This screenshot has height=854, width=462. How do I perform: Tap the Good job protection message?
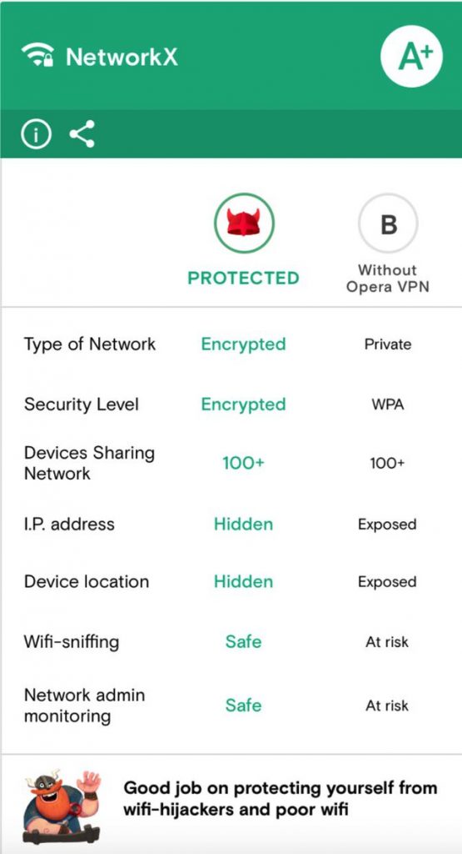(x=281, y=798)
